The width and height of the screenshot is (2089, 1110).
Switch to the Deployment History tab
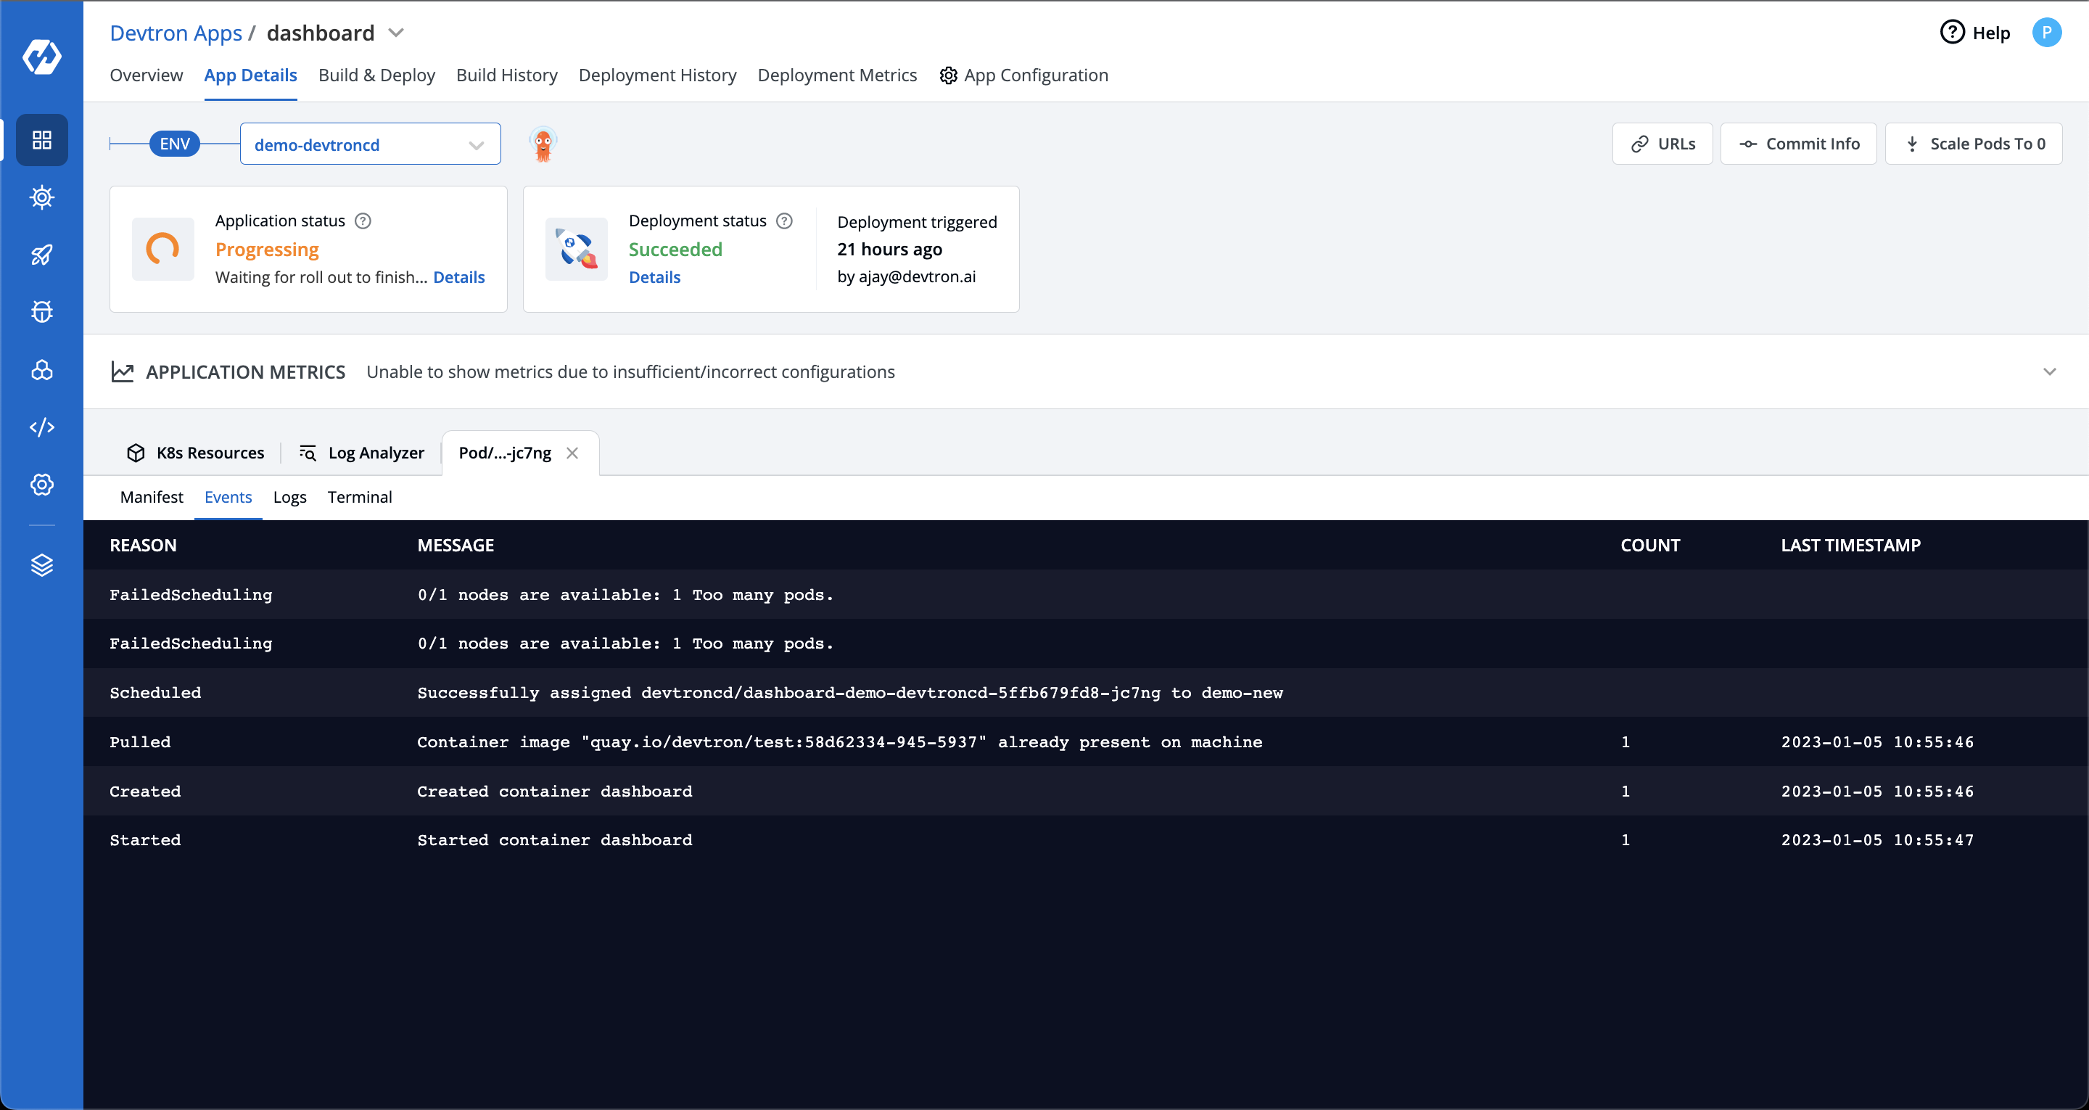point(657,75)
